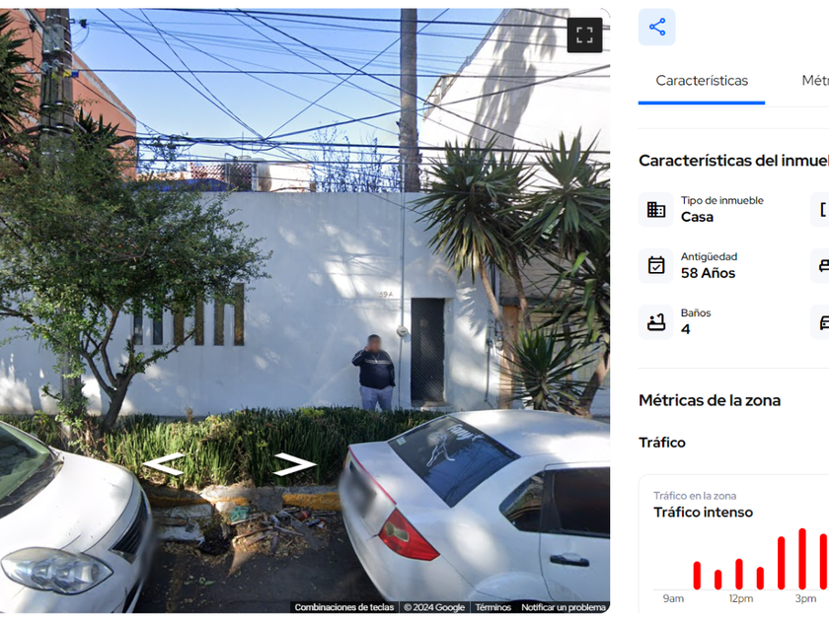The image size is (829, 621).
Task: Open the Combinaciones de teclas link
Action: click(x=344, y=607)
